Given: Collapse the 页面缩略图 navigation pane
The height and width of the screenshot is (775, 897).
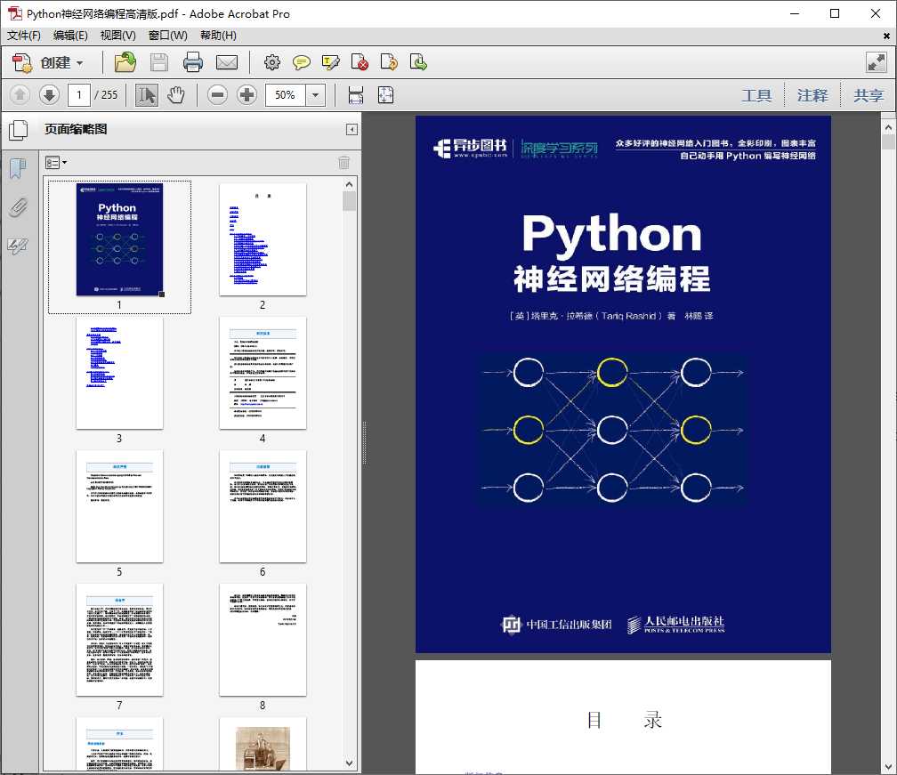Looking at the screenshot, I should [x=352, y=130].
